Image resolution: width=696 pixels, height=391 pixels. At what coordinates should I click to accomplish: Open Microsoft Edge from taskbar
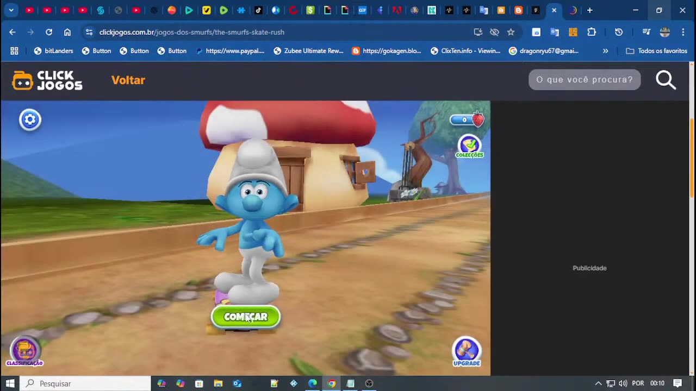click(x=313, y=383)
